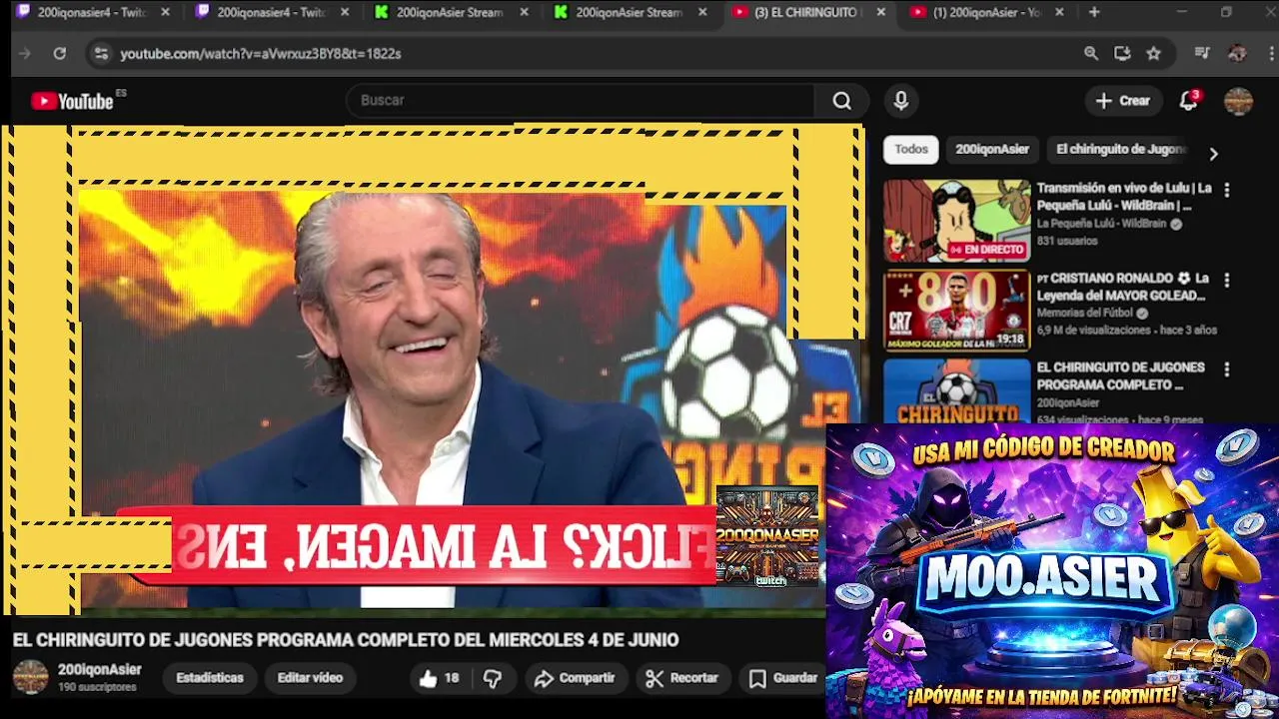The image size is (1279, 719).
Task: Click the zoom magnifier icon in address bar
Action: point(1091,54)
